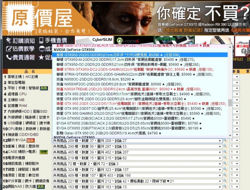
Task: Open quantity selector on 套裝主機 row
Action: 236,77
